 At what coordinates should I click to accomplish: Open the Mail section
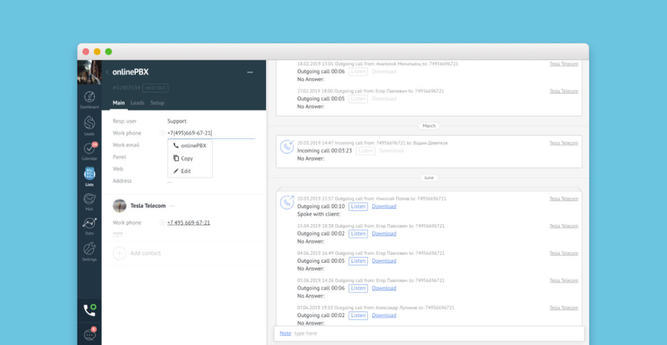point(89,200)
